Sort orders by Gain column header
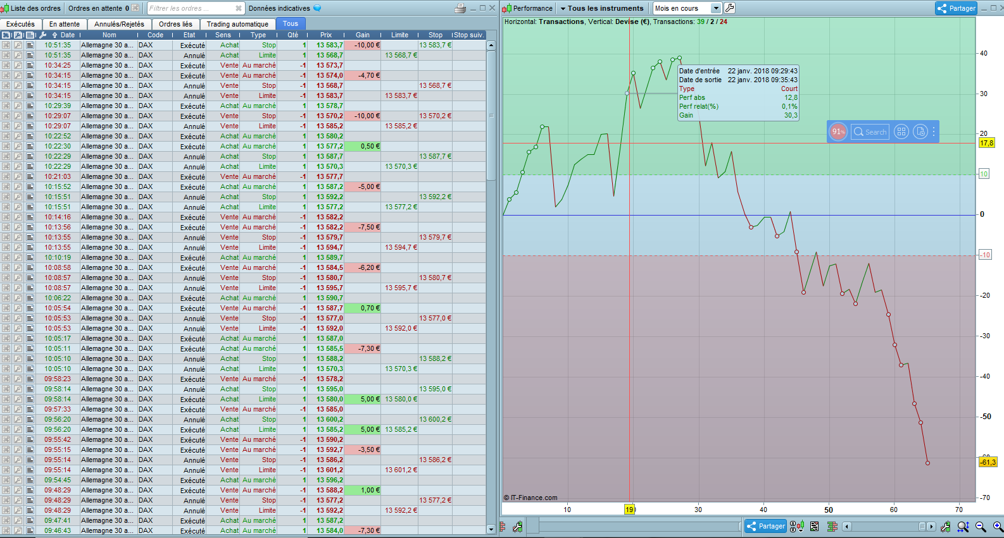1004x538 pixels. tap(363, 35)
